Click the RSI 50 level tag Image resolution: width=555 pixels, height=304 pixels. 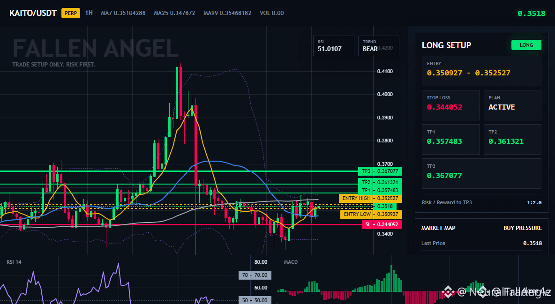[x=255, y=300]
